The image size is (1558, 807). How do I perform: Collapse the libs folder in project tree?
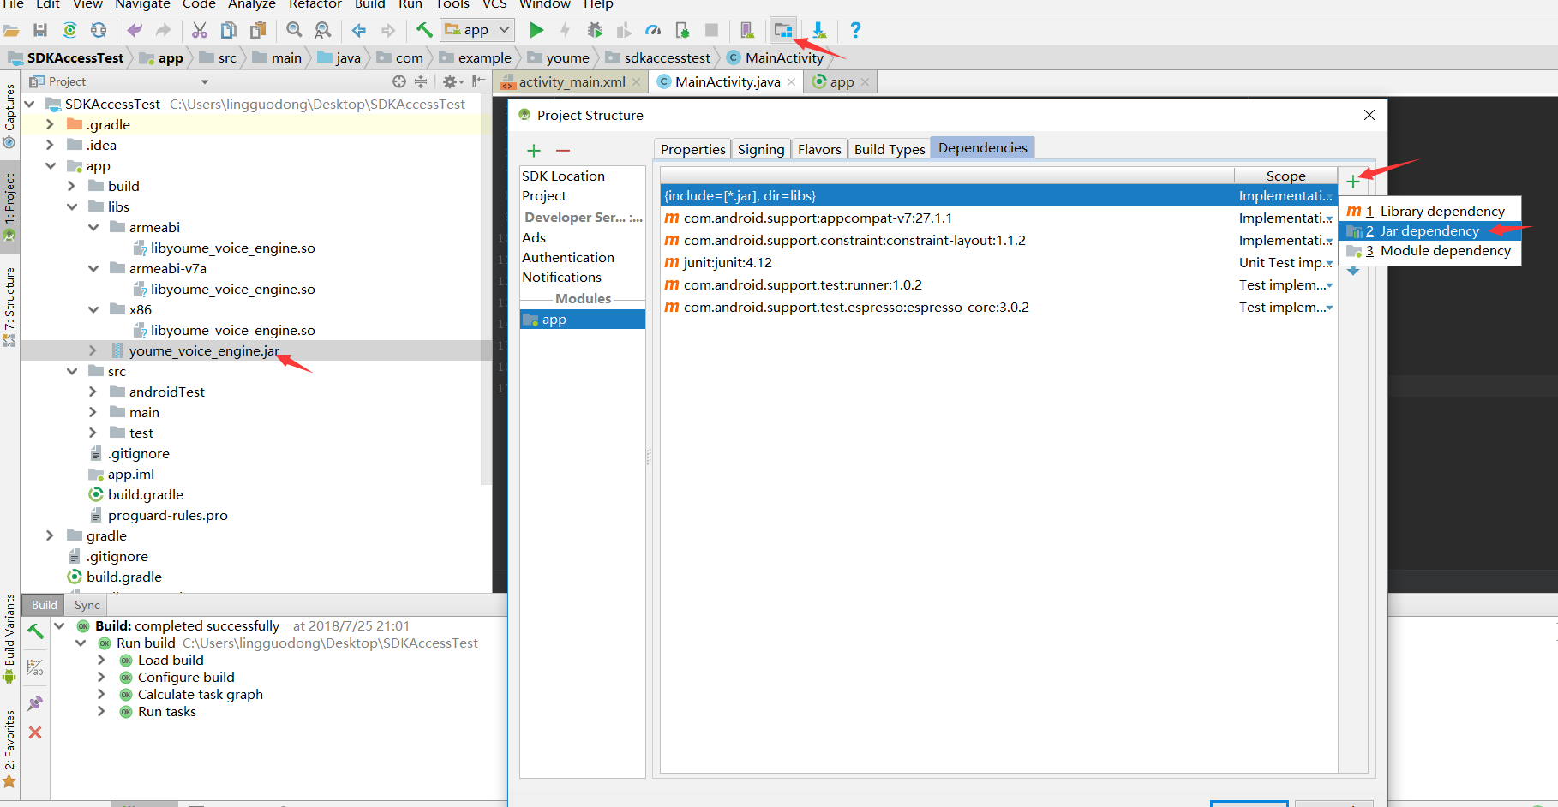72,207
